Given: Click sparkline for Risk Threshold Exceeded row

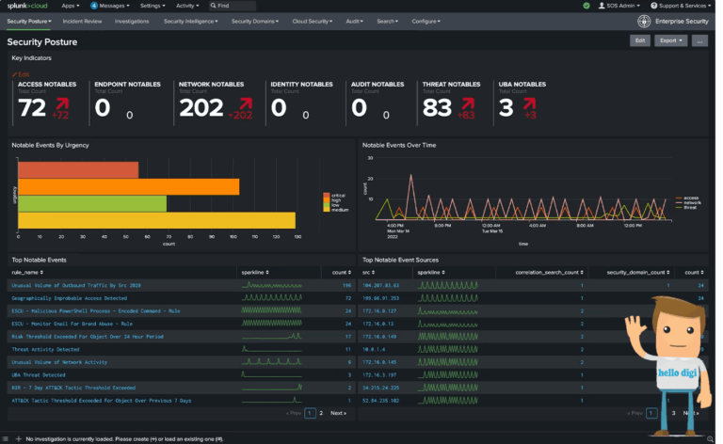Looking at the screenshot, I should [x=271, y=336].
